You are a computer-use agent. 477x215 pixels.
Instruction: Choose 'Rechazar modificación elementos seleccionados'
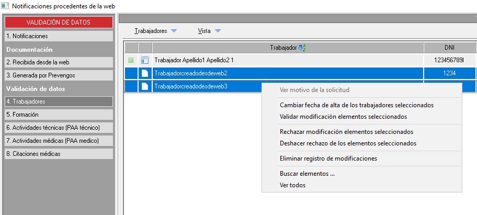[346, 132]
